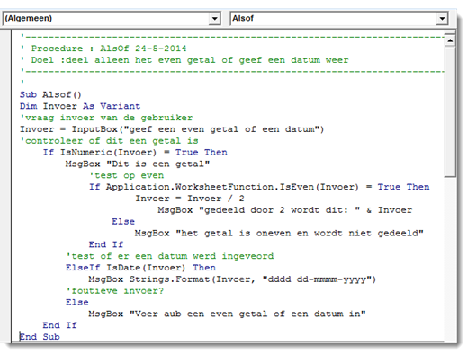Click the outer Else keyword before Voer aub message
468x354 pixels.
[x=77, y=303]
